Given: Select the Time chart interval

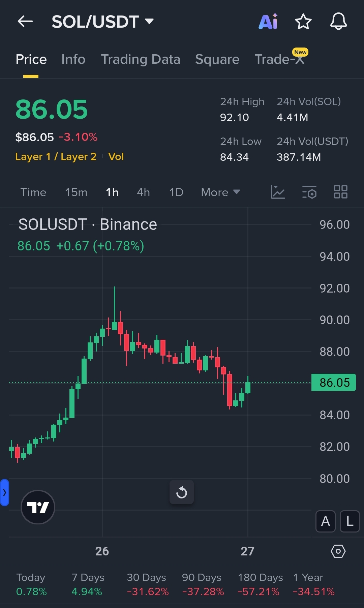Looking at the screenshot, I should [33, 192].
